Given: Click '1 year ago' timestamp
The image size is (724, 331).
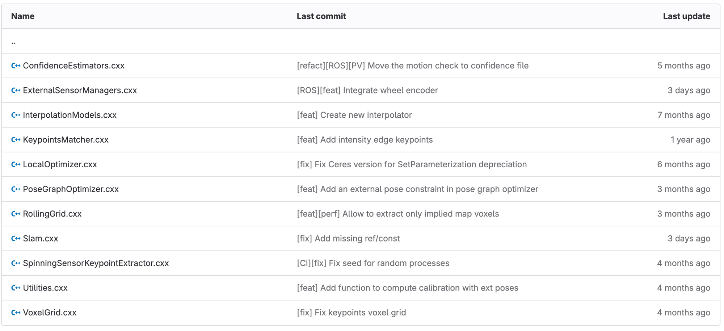Looking at the screenshot, I should (x=690, y=139).
